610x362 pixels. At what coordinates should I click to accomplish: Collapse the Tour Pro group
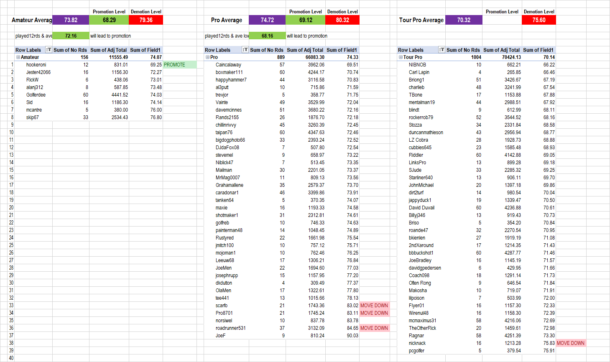(401, 57)
